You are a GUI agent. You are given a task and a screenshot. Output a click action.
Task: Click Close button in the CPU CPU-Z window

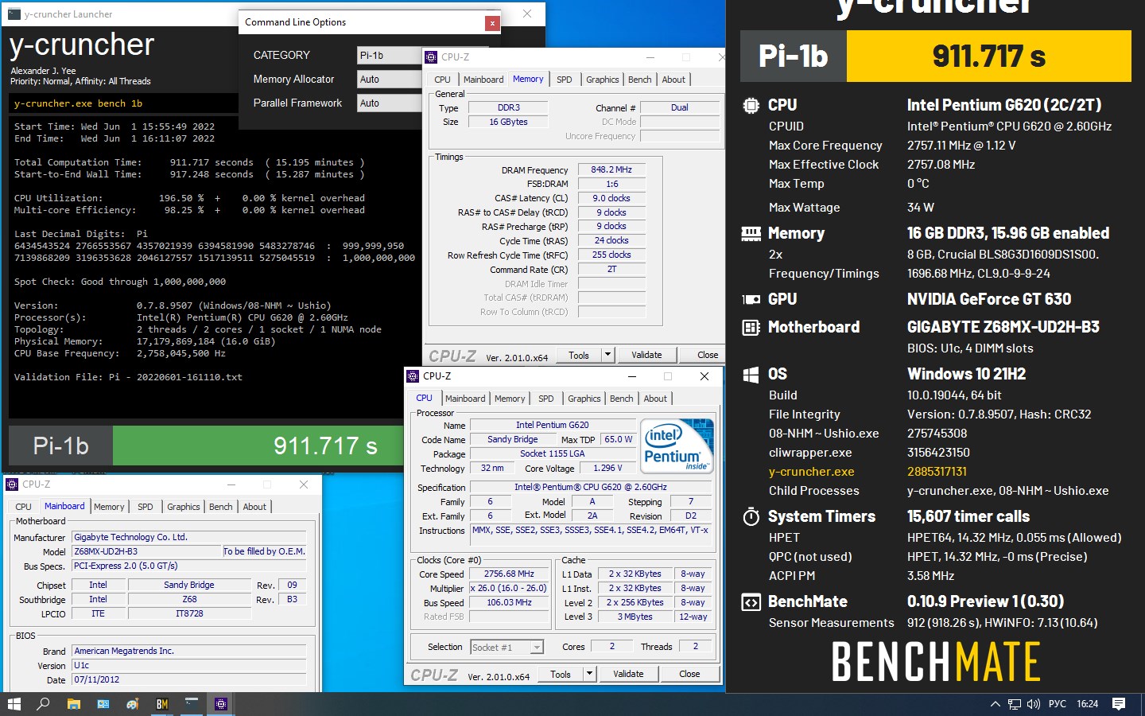(689, 674)
